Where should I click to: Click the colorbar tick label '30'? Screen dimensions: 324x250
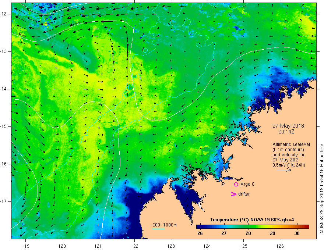(x=297, y=233)
